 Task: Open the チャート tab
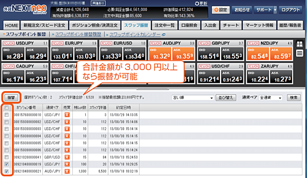point(231,25)
